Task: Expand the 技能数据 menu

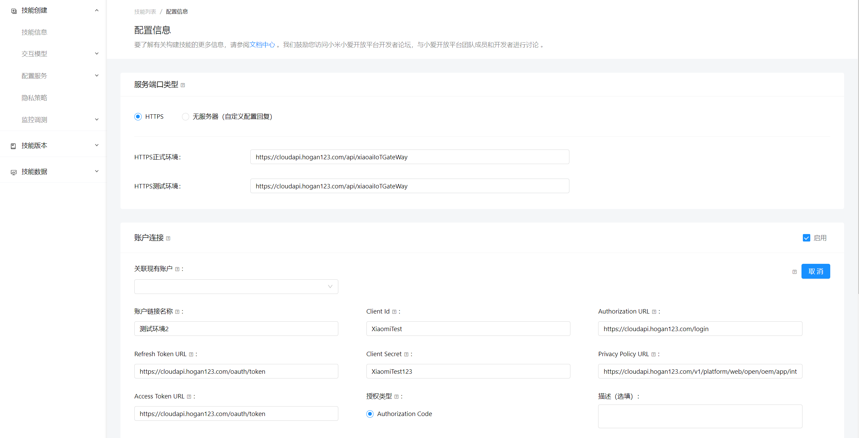Action: pos(97,171)
